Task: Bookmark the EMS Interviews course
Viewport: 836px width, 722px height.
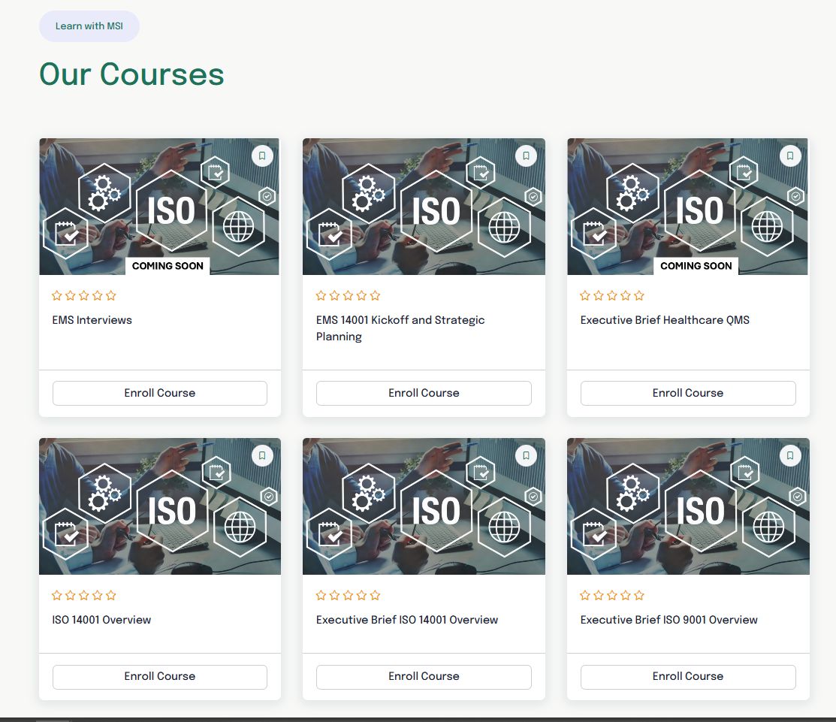Action: click(262, 156)
